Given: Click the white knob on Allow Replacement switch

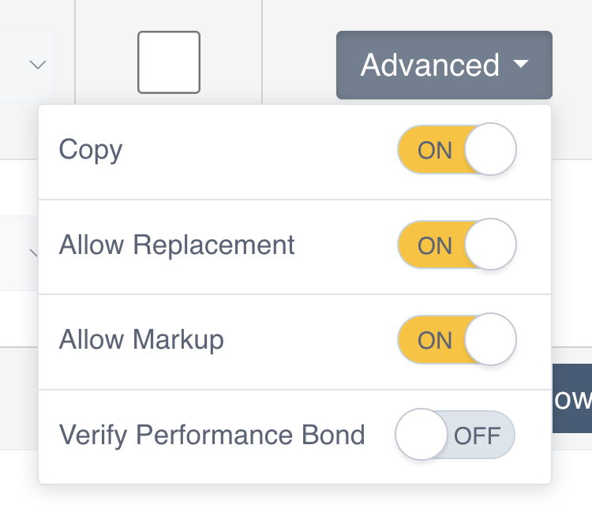Looking at the screenshot, I should coord(490,245).
